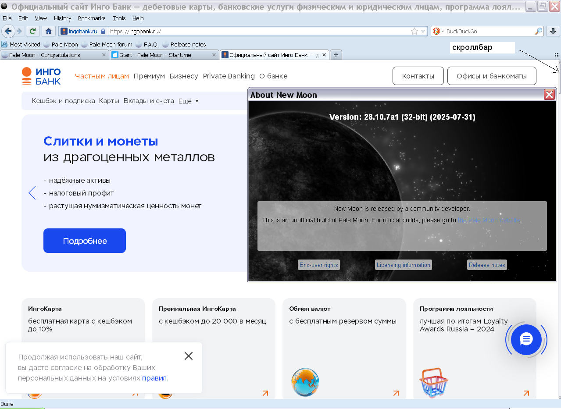The width and height of the screenshot is (561, 409).
Task: Open the F.A.Q. bookmark
Action: click(x=147, y=44)
